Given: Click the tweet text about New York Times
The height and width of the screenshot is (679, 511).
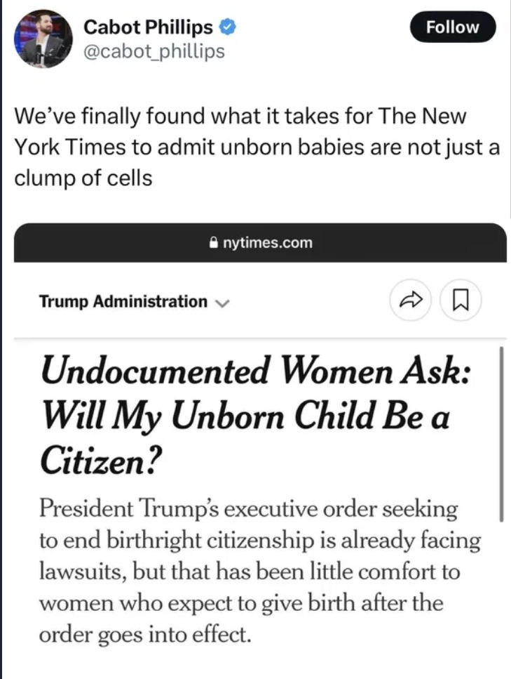Looking at the screenshot, I should tap(257, 147).
